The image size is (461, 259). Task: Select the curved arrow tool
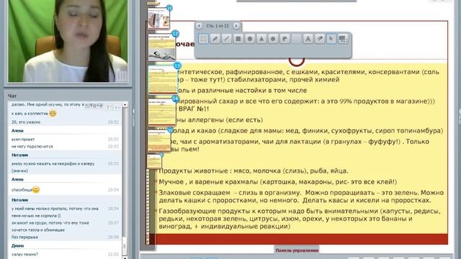coord(285,39)
